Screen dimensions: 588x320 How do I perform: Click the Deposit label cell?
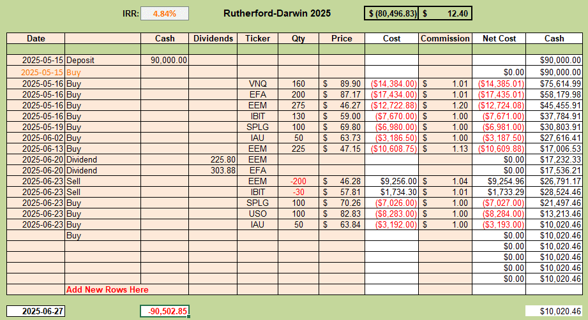pos(103,61)
